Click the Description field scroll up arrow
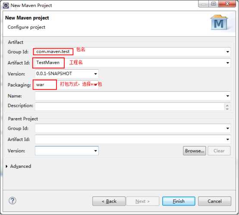This screenshot has width=239, height=215. pos(227,105)
